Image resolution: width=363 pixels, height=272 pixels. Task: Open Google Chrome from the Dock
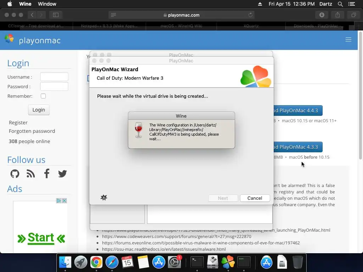[x=96, y=262]
